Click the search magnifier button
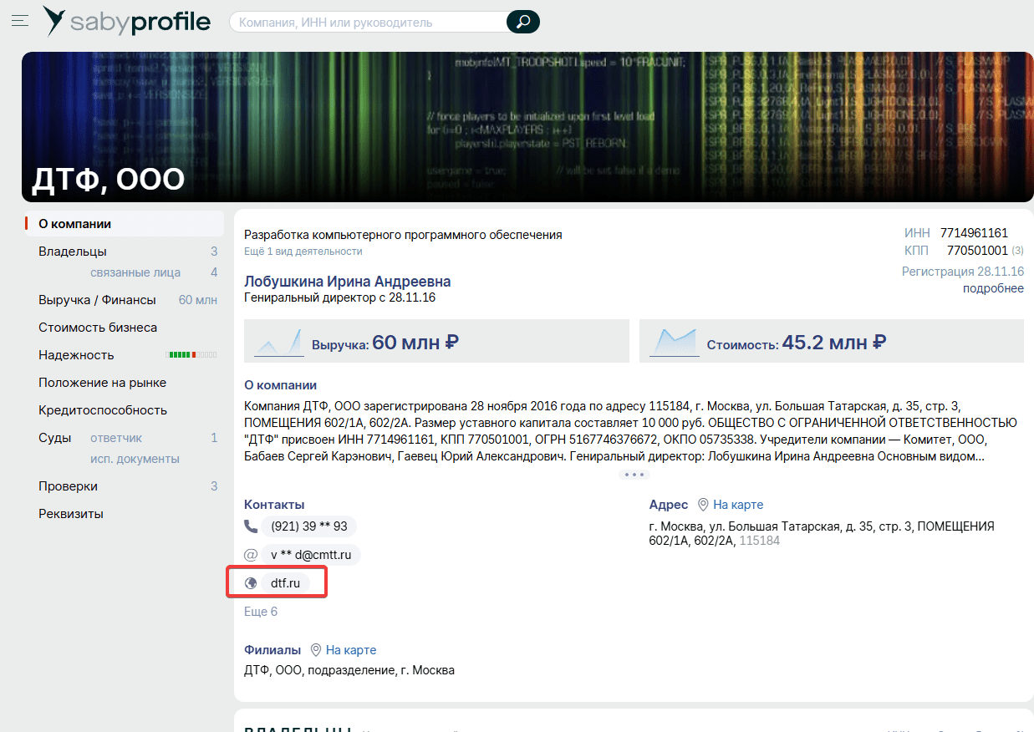 523,22
